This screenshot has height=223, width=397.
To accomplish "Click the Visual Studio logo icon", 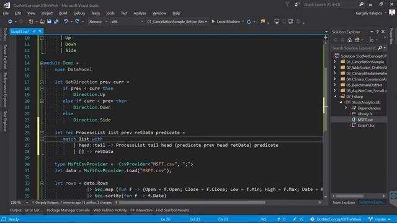I will [x=7, y=5].
